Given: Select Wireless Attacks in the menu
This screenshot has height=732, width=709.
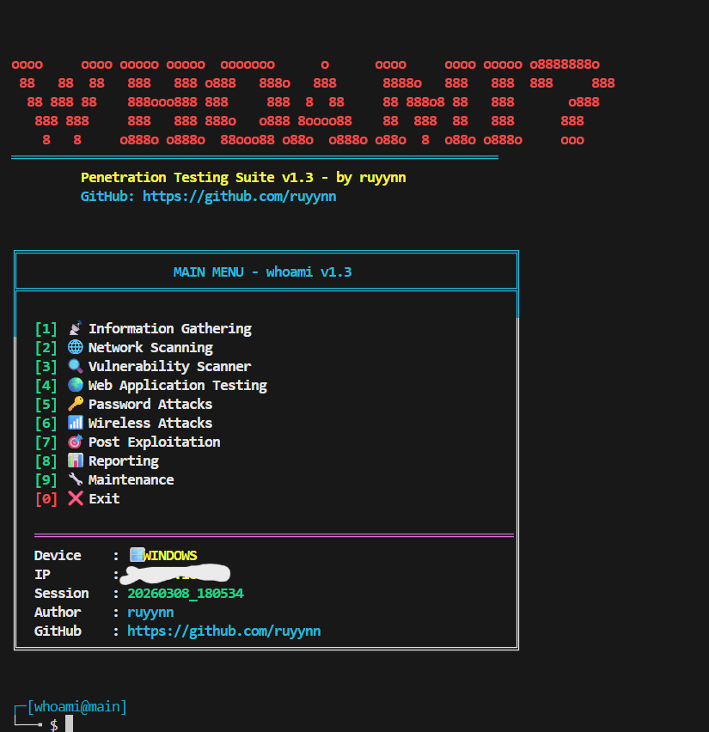Looking at the screenshot, I should click(x=150, y=424).
